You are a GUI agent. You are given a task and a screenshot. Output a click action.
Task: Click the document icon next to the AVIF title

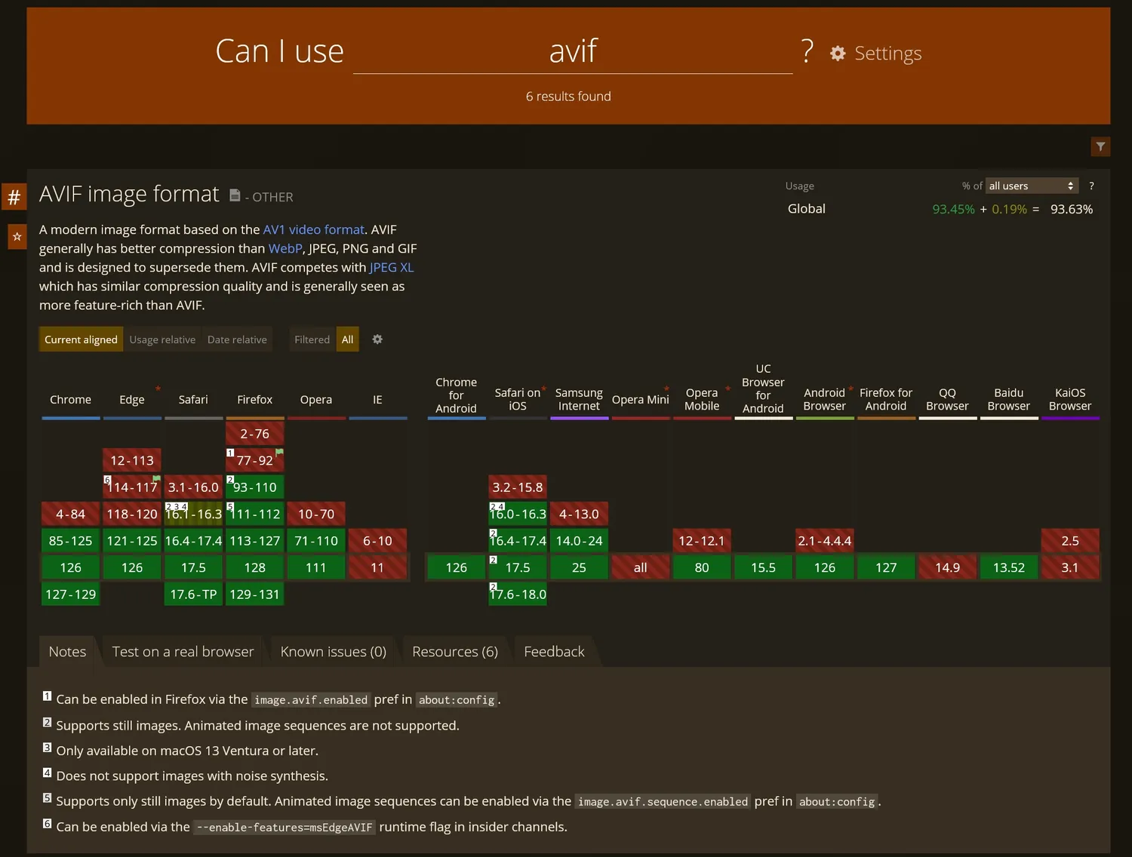pos(235,195)
